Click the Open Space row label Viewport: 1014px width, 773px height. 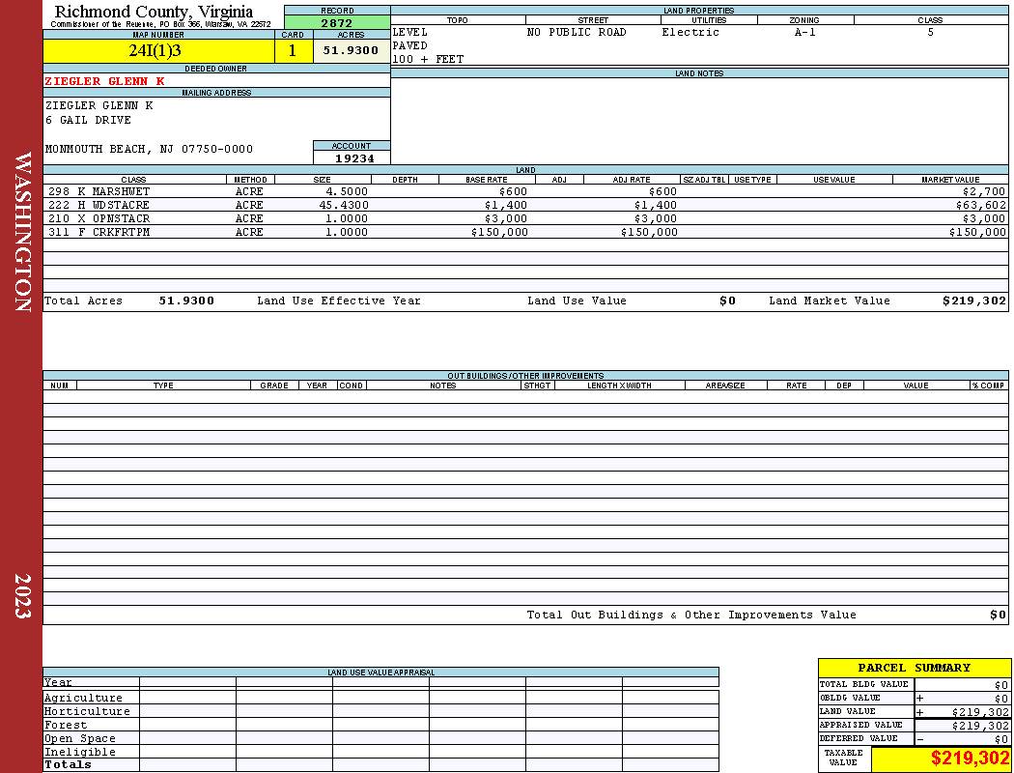79,739
